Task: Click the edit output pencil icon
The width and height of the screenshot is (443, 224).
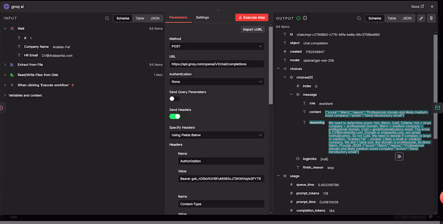Action: pyautogui.click(x=421, y=18)
